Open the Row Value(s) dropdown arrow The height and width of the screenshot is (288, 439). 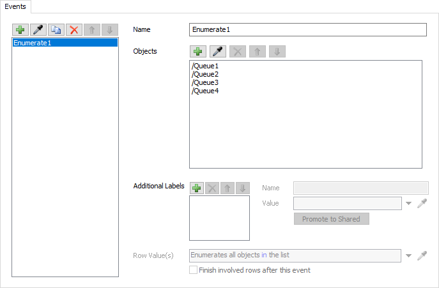click(409, 256)
